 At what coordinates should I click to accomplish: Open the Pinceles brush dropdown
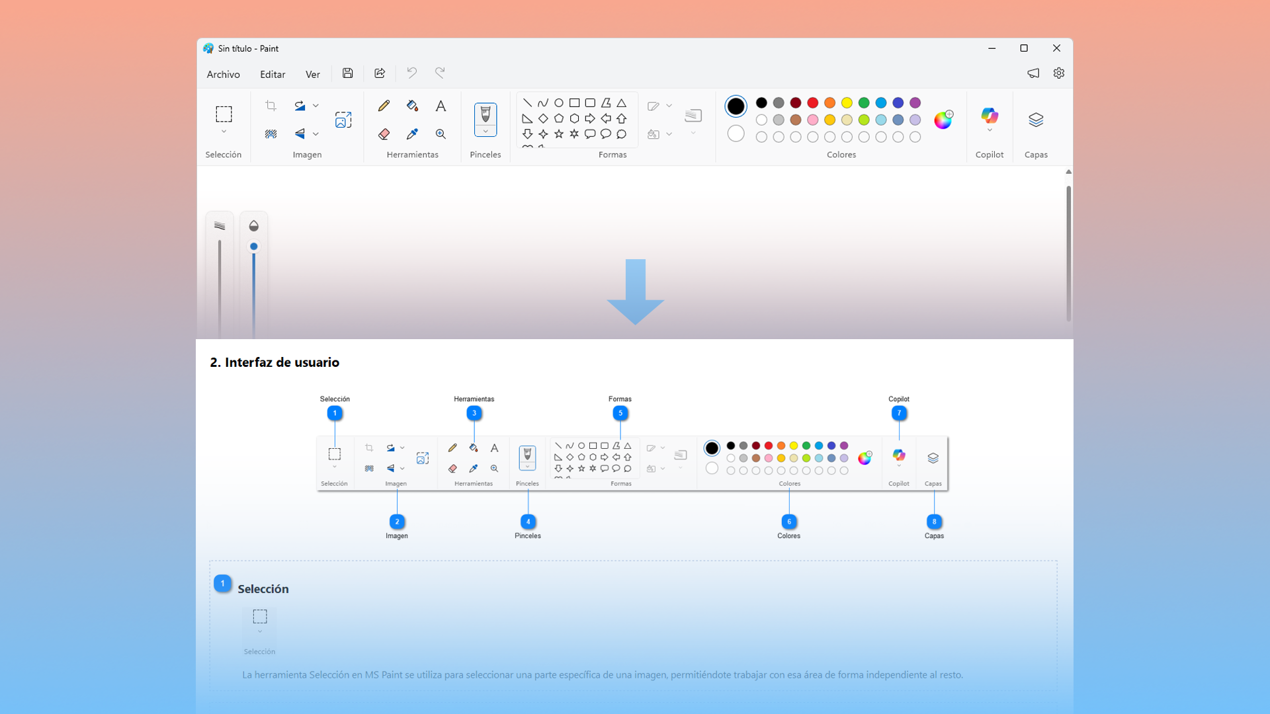pyautogui.click(x=486, y=132)
